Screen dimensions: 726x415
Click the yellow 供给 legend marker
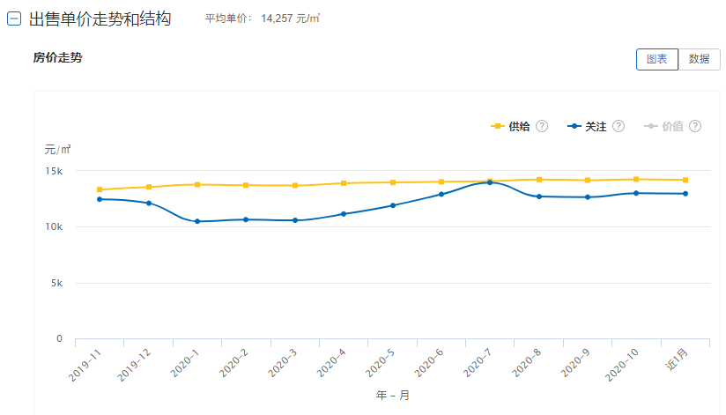pyautogui.click(x=498, y=126)
